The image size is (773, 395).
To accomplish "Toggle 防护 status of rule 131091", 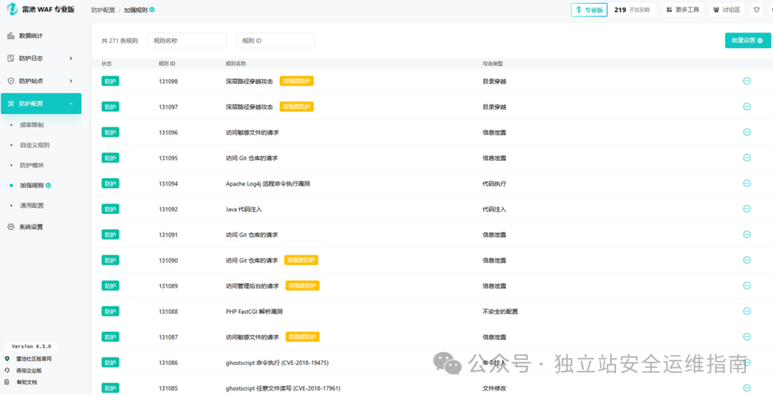I will coord(110,235).
